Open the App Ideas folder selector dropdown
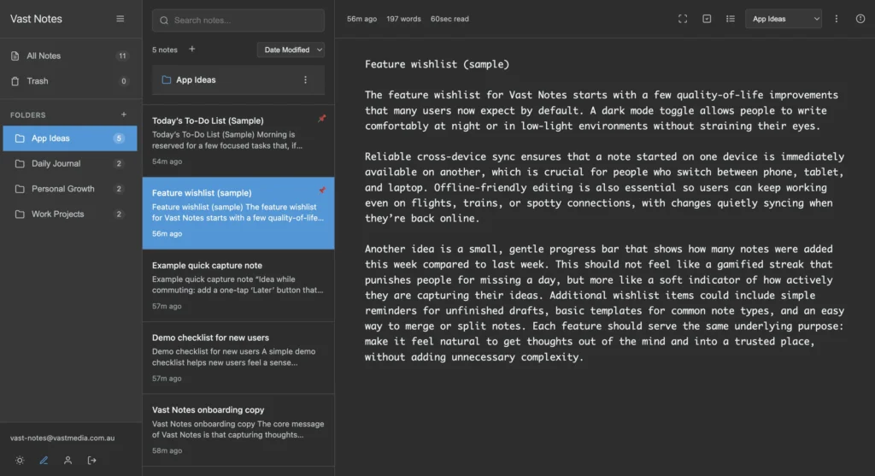 point(783,19)
